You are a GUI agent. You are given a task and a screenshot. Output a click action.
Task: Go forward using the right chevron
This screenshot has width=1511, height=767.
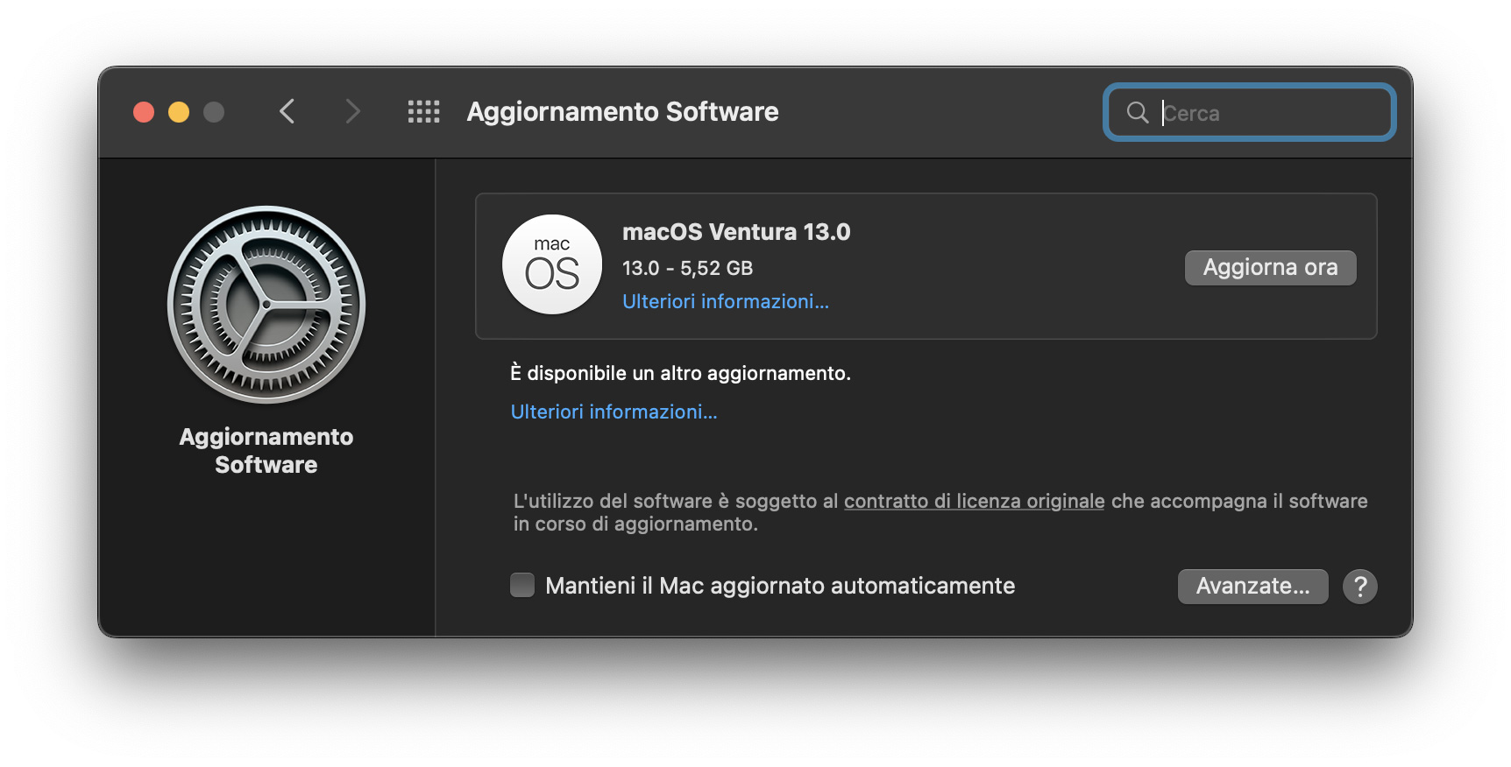[x=352, y=112]
